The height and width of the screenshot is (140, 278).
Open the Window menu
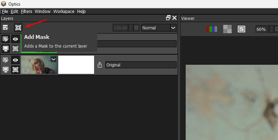(x=42, y=12)
